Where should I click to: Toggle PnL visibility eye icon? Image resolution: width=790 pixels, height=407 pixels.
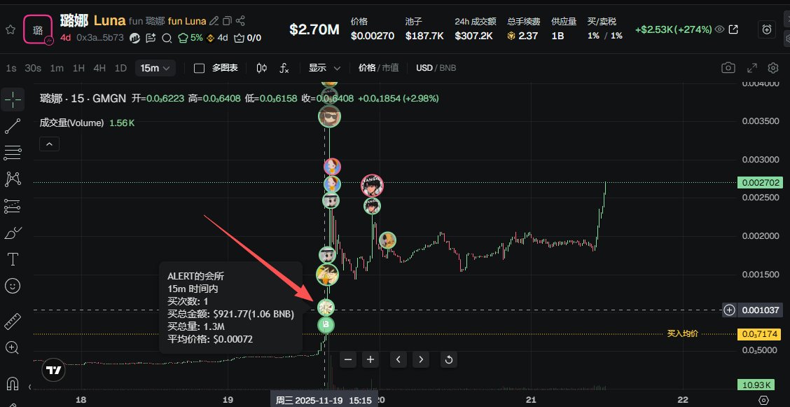click(720, 29)
